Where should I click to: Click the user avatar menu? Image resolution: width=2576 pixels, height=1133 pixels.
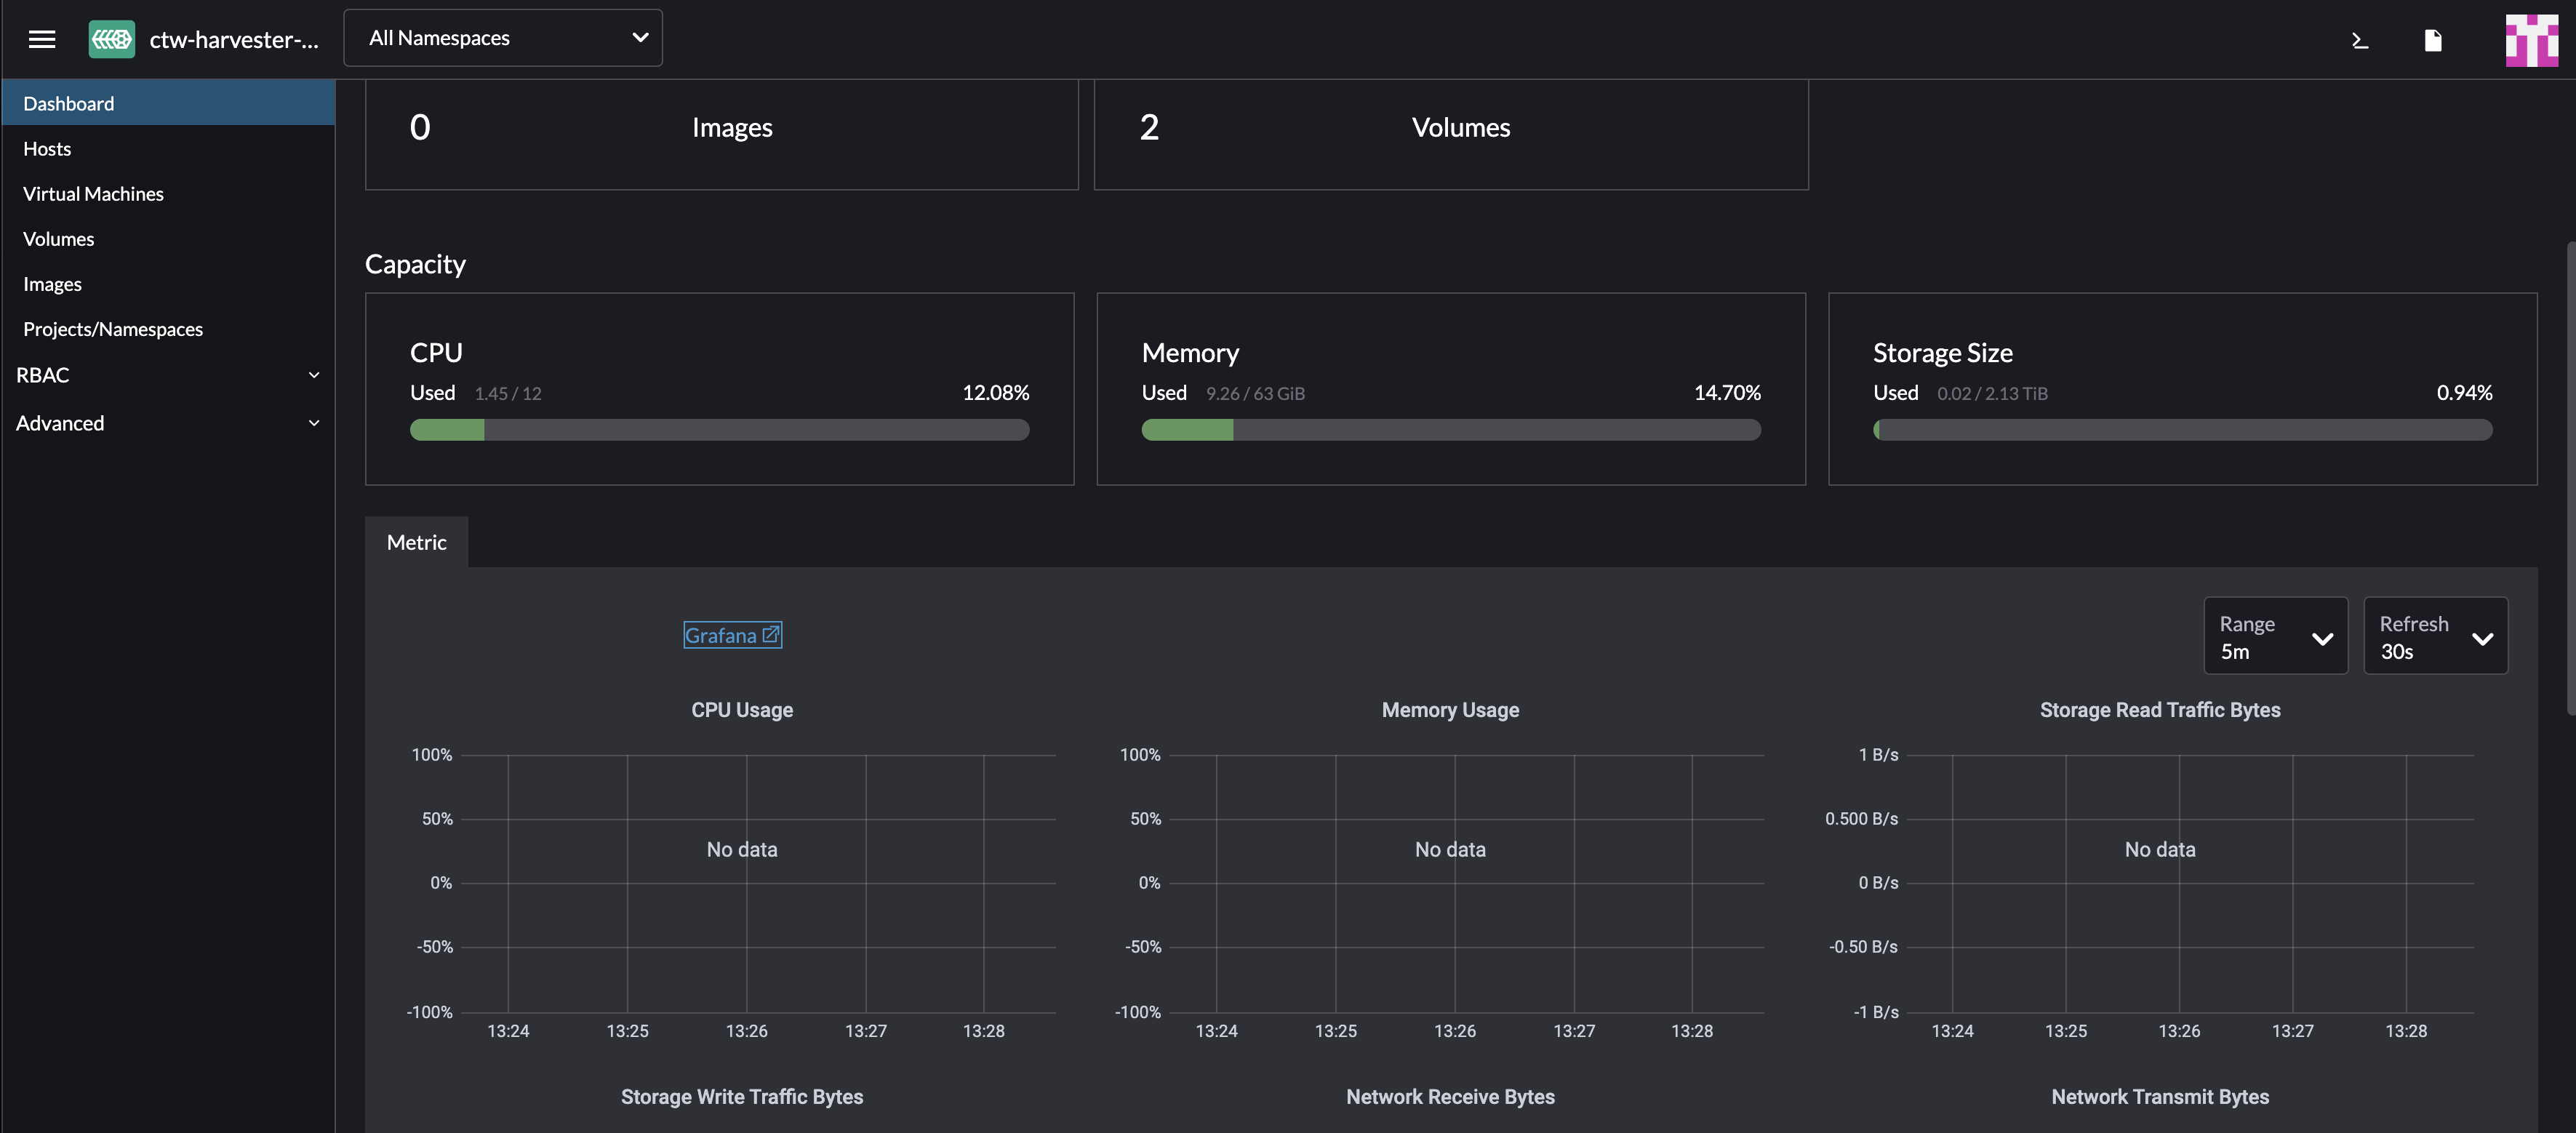click(2531, 40)
